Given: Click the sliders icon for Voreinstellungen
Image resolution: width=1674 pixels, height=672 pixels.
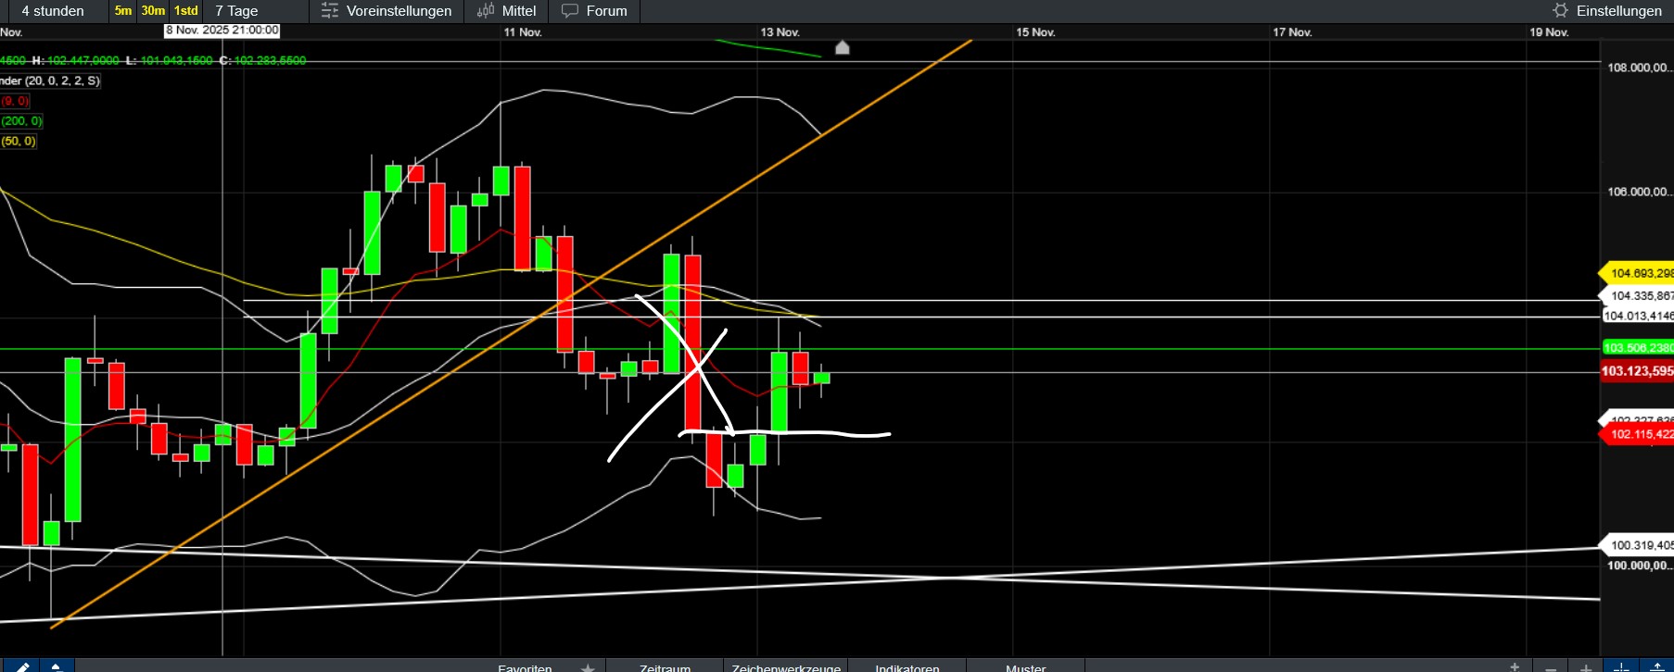Looking at the screenshot, I should pos(329,11).
